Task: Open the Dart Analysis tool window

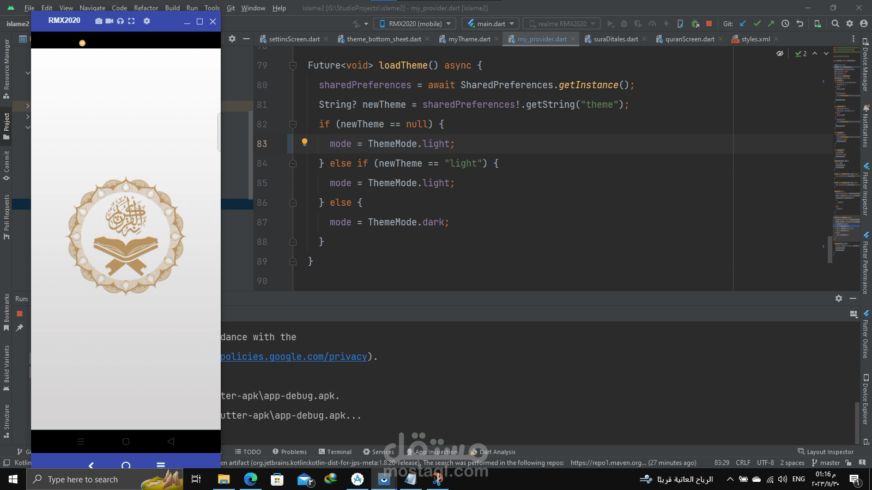Action: 493,452
